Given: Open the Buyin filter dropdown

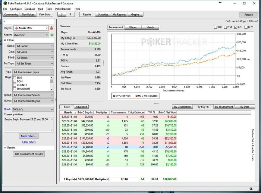Looking at the screenshot, I should 33,101.
